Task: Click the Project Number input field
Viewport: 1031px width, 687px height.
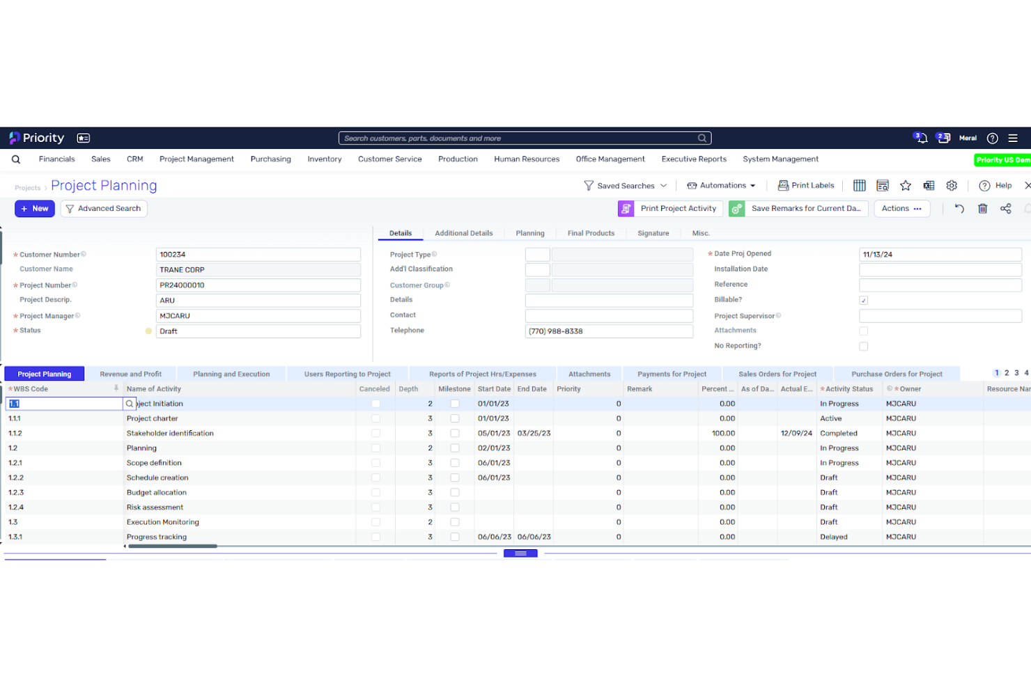Action: (258, 285)
